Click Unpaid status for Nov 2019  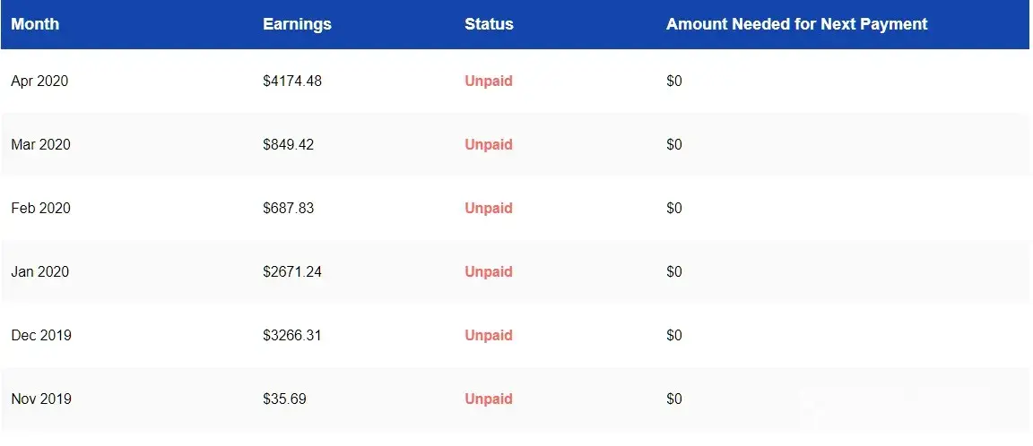489,399
